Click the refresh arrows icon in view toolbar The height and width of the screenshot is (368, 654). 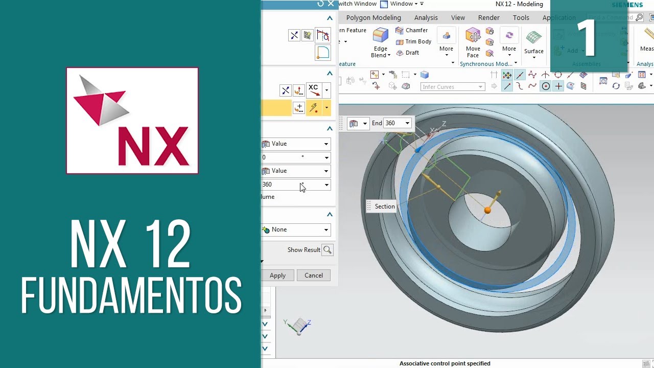point(616,86)
